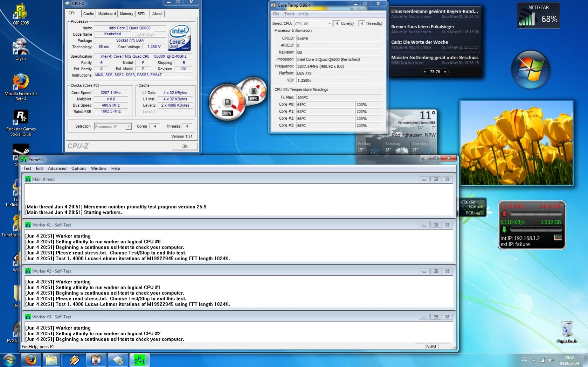Click the NETGEAR 68% wireless signal gadget
The image size is (588, 367).
pyautogui.click(x=538, y=15)
